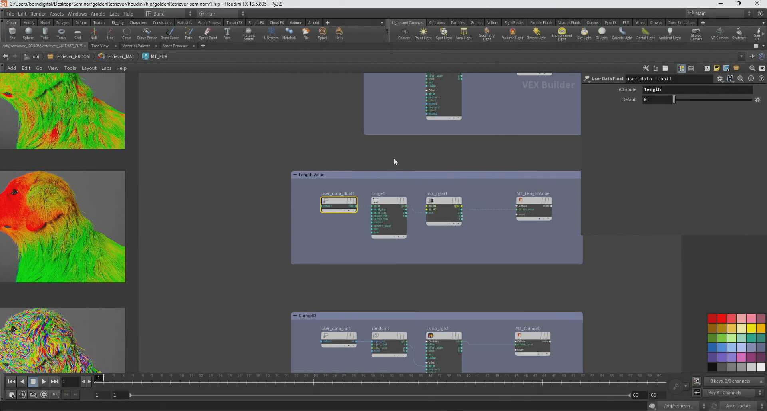Collapse the Length Value network box

pos(295,175)
